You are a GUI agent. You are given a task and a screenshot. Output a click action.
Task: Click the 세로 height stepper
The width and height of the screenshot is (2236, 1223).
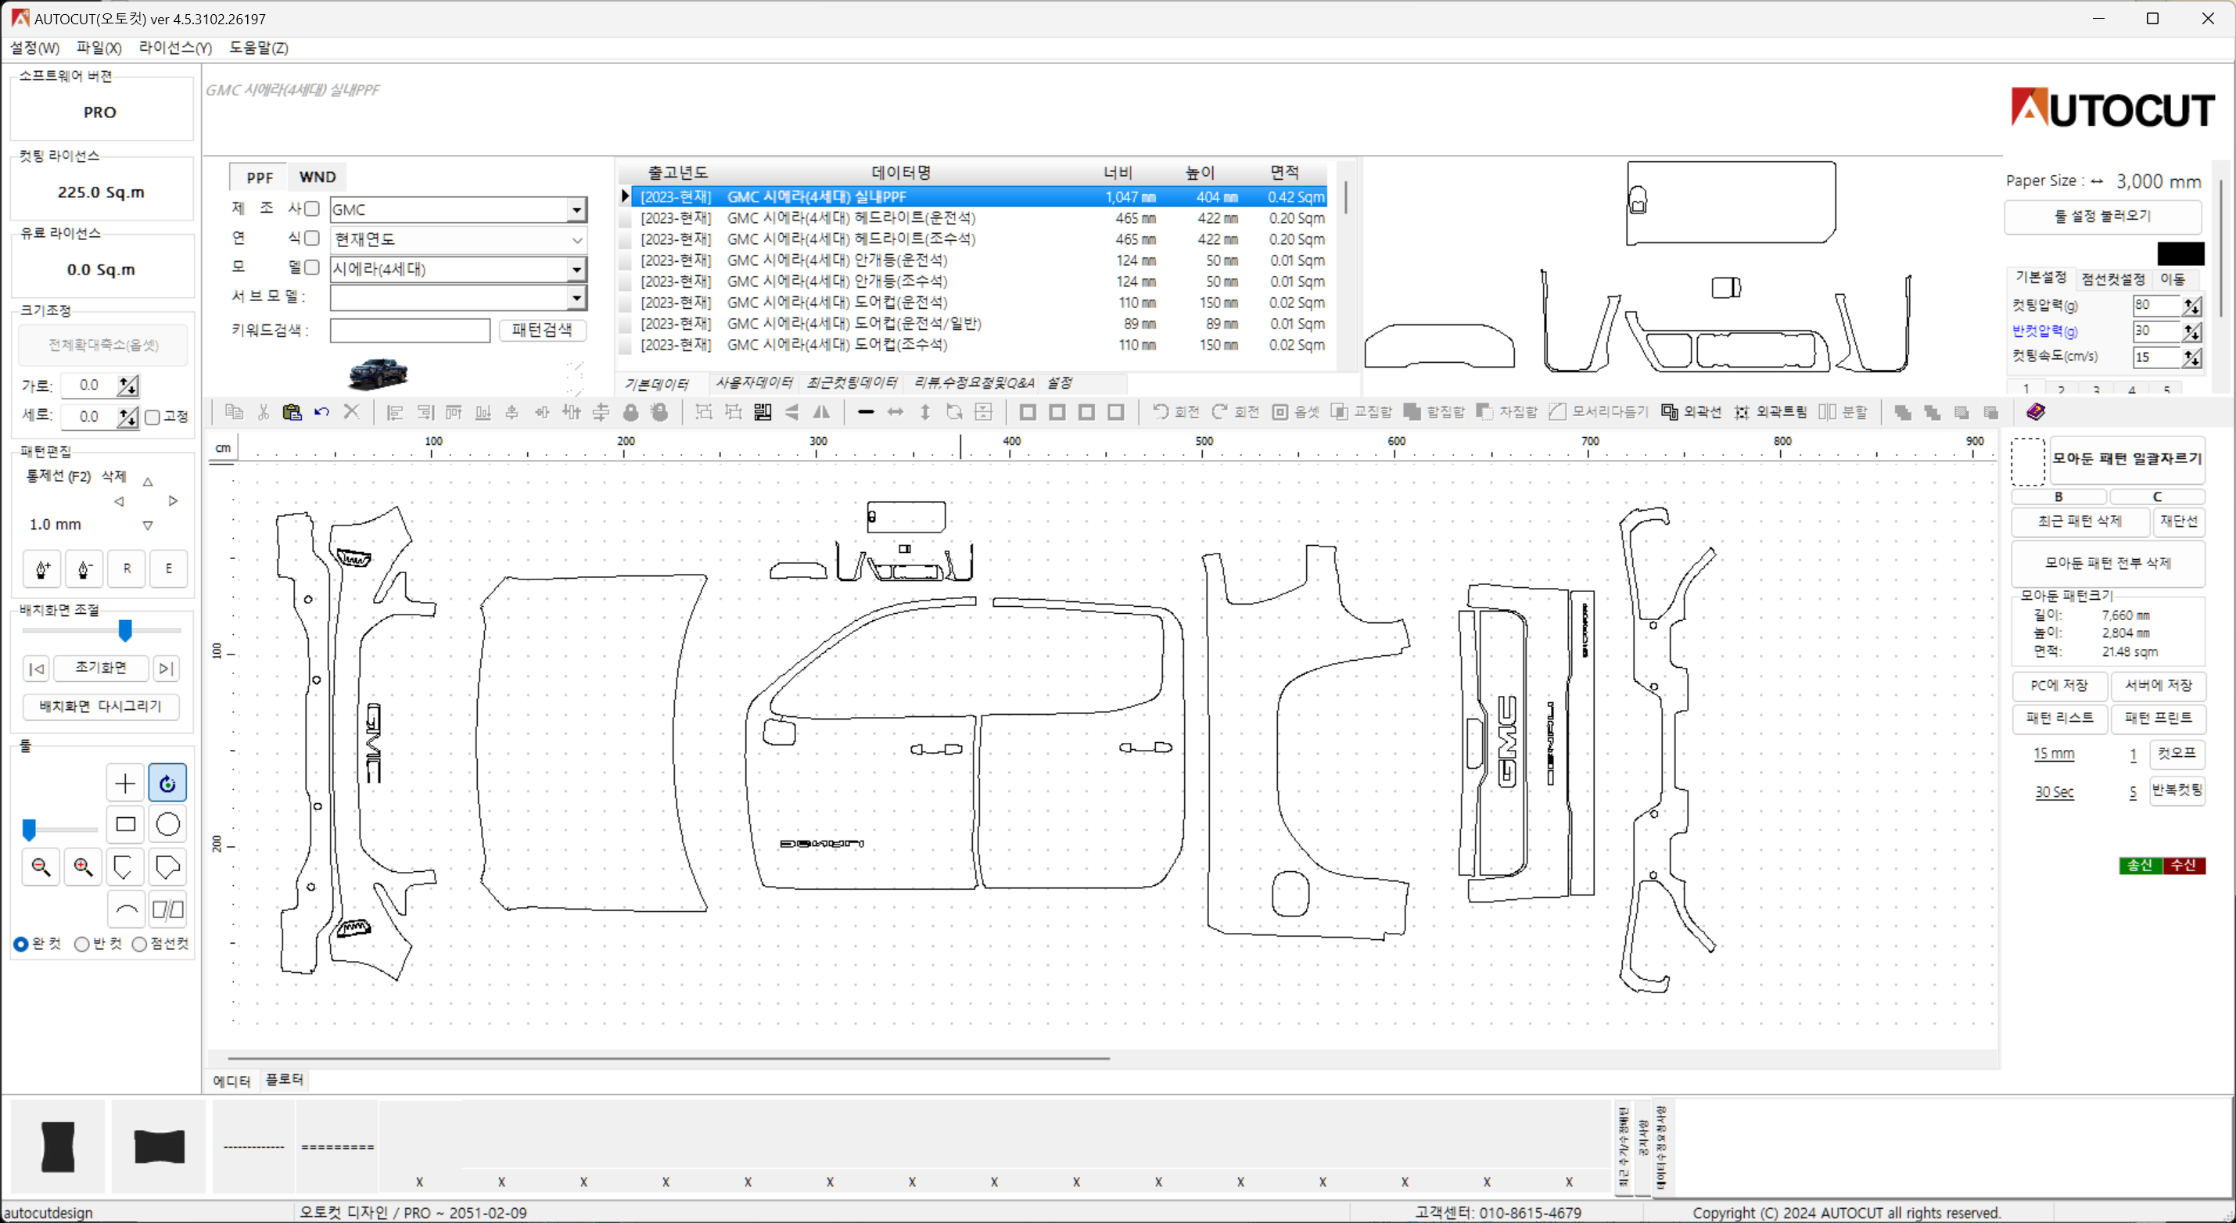pyautogui.click(x=127, y=417)
